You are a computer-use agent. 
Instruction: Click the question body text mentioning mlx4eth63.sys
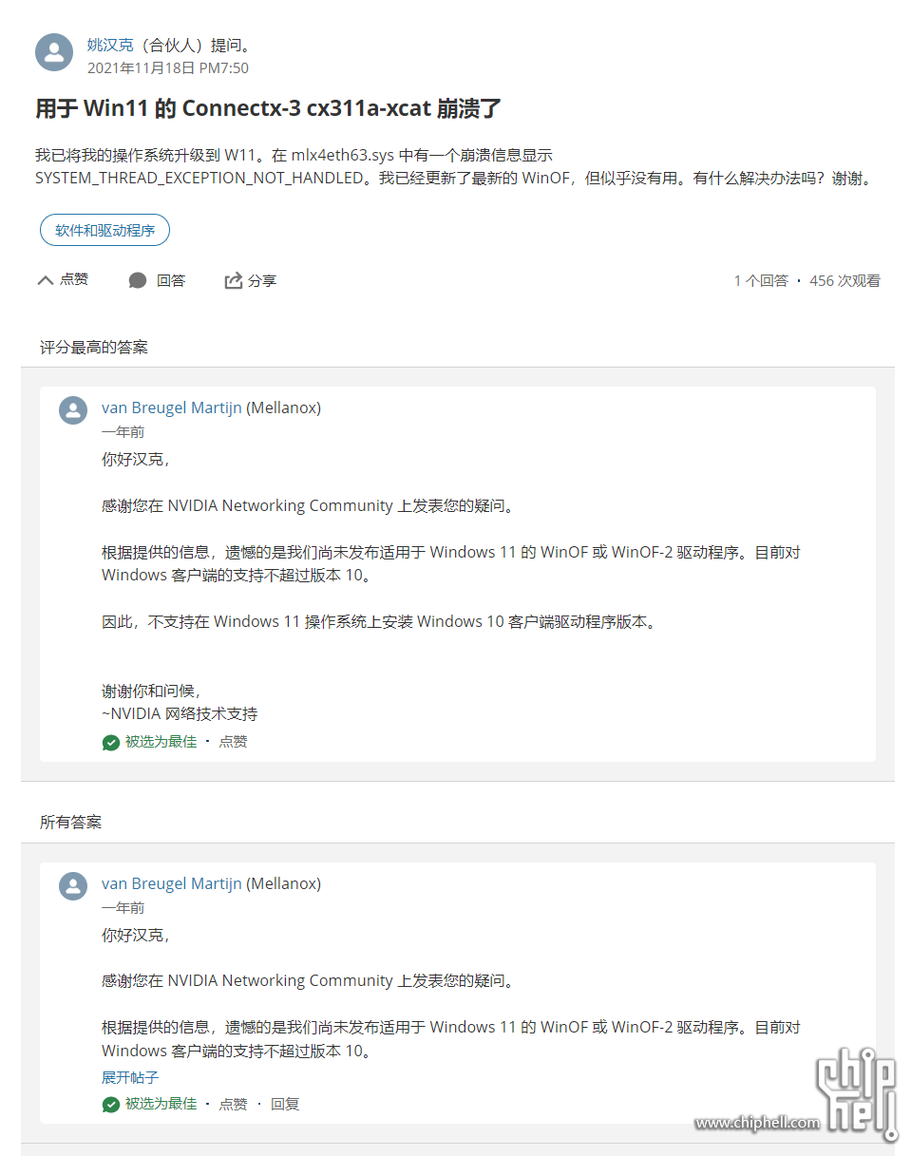454,166
